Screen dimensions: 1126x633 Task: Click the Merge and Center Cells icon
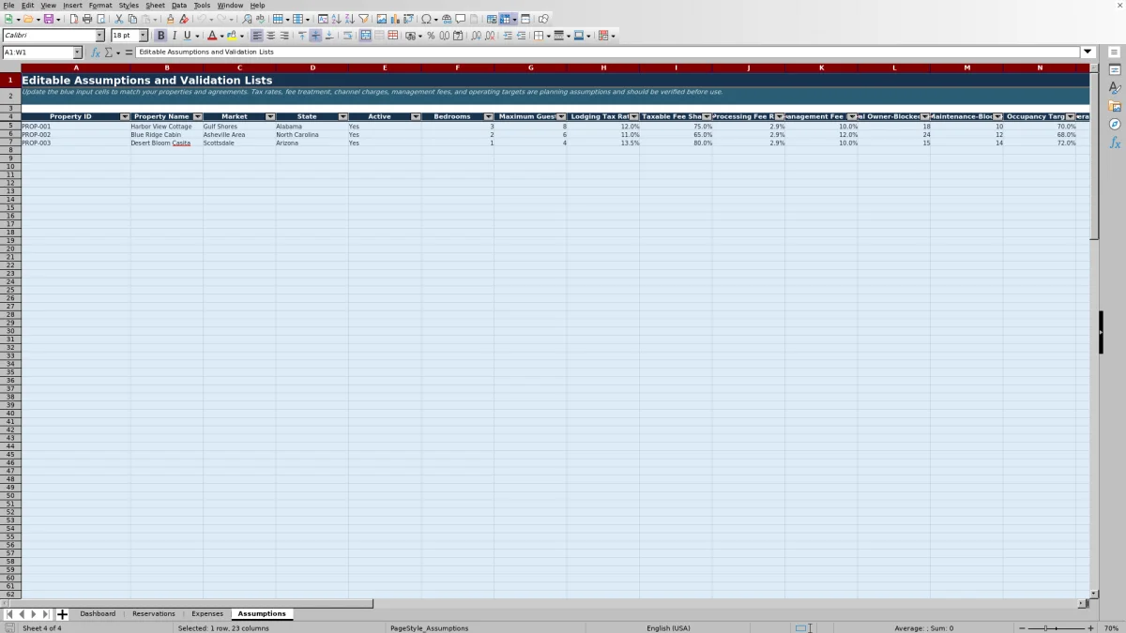(365, 36)
